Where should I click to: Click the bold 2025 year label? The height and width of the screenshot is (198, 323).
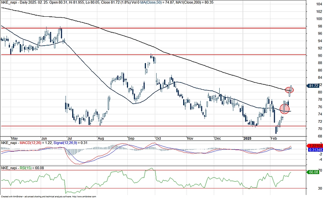pos(247,138)
